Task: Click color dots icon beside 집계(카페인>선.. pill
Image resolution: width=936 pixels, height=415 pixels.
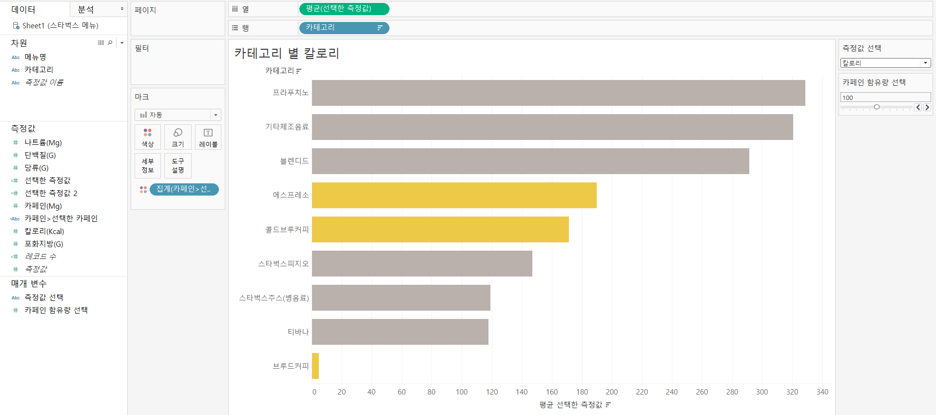Action: tap(143, 189)
